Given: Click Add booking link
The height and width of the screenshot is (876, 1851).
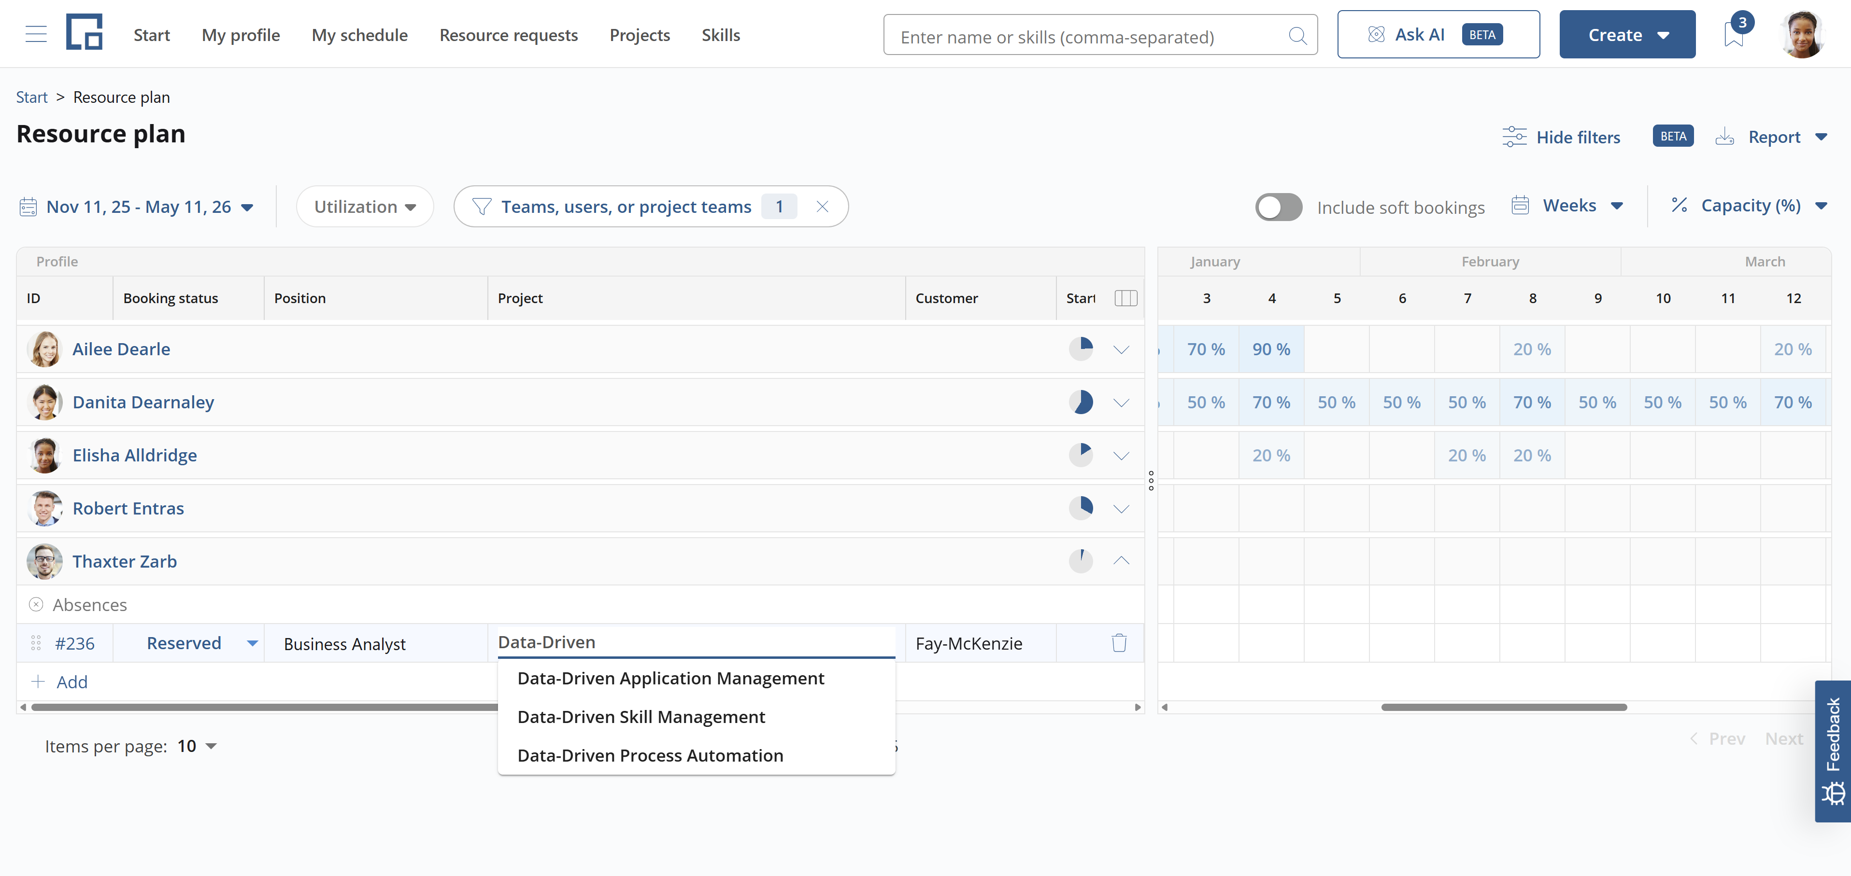Looking at the screenshot, I should pyautogui.click(x=59, y=682).
